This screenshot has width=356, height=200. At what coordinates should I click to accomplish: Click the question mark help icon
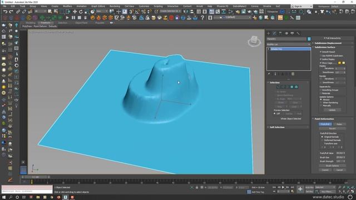[202, 17]
